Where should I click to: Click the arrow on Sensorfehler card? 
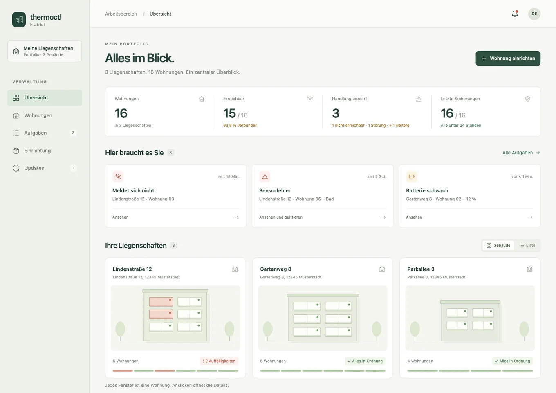click(x=384, y=217)
